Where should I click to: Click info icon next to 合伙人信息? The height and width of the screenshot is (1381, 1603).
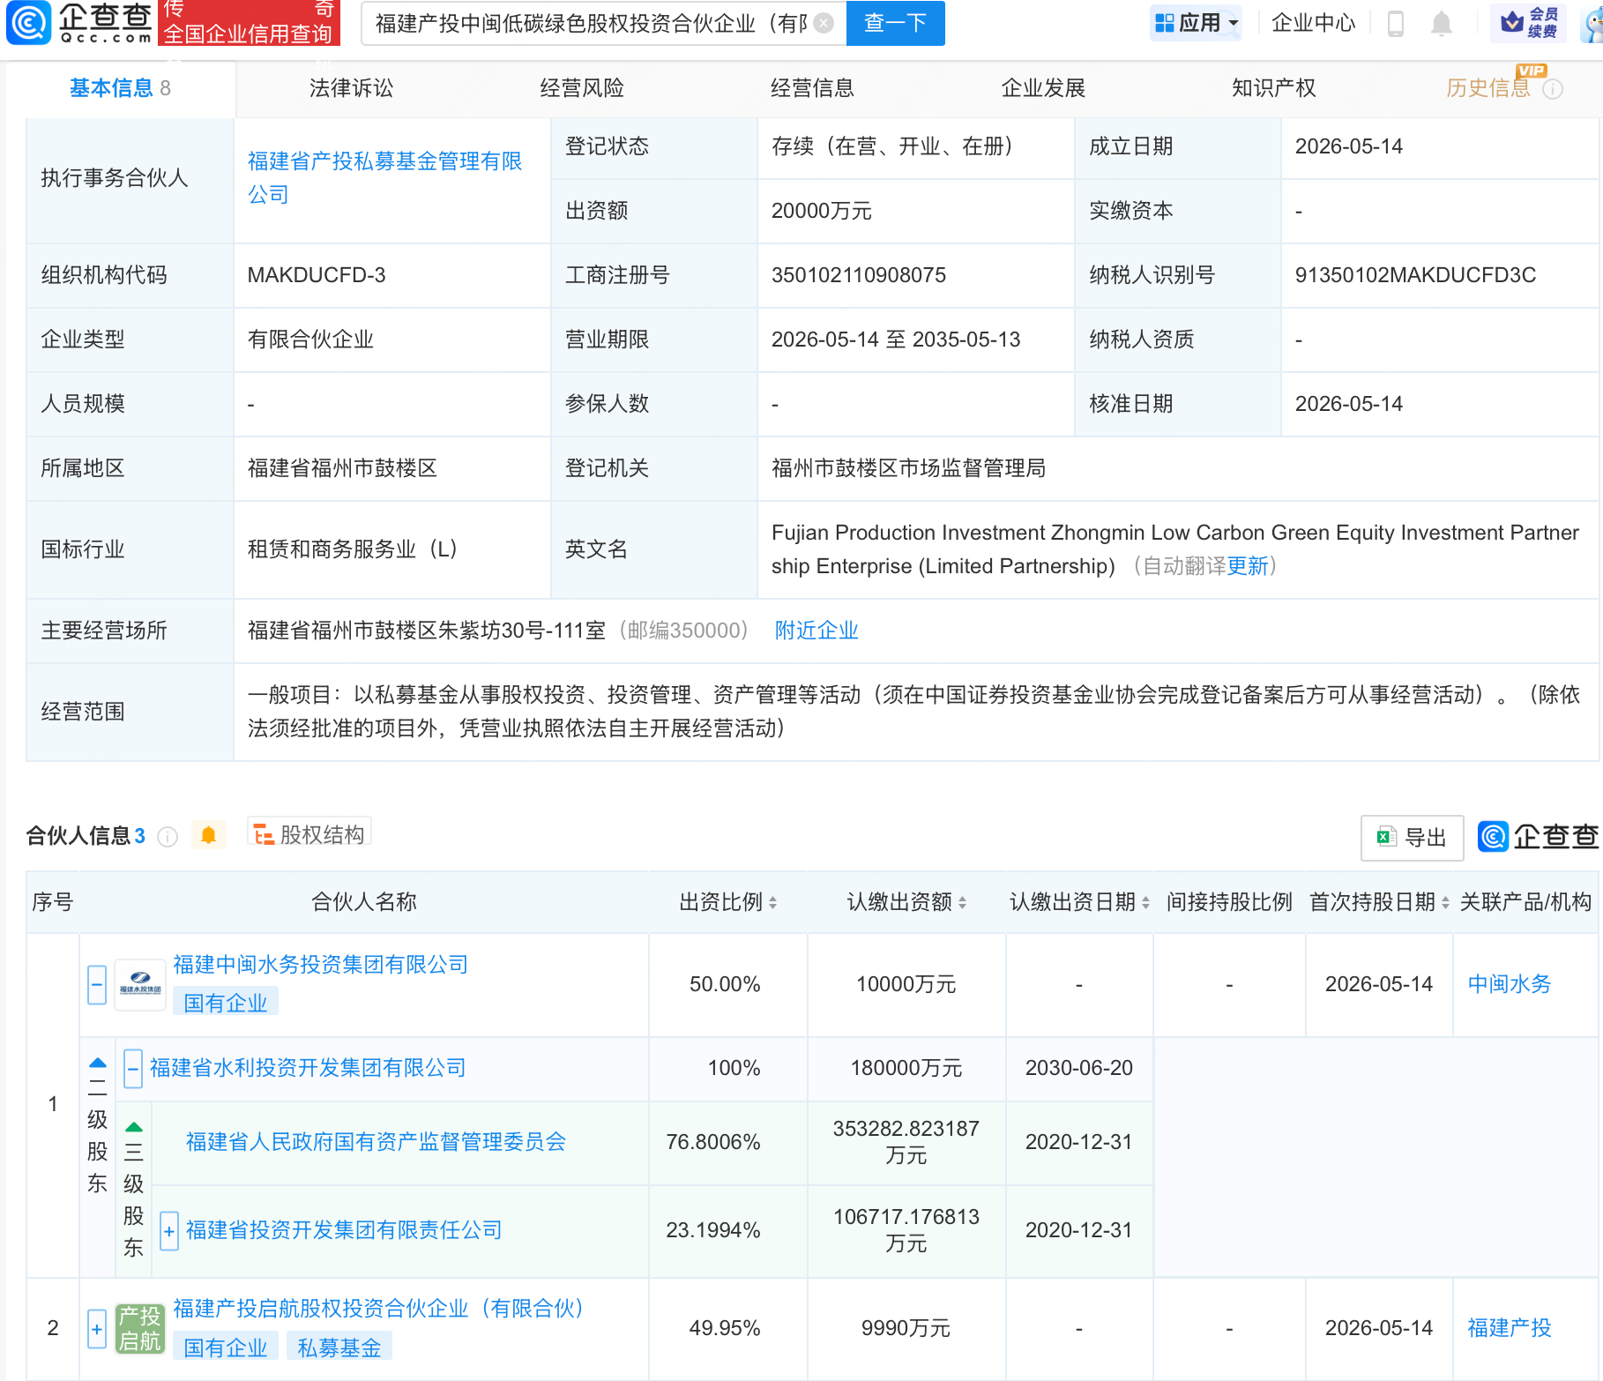pyautogui.click(x=167, y=836)
